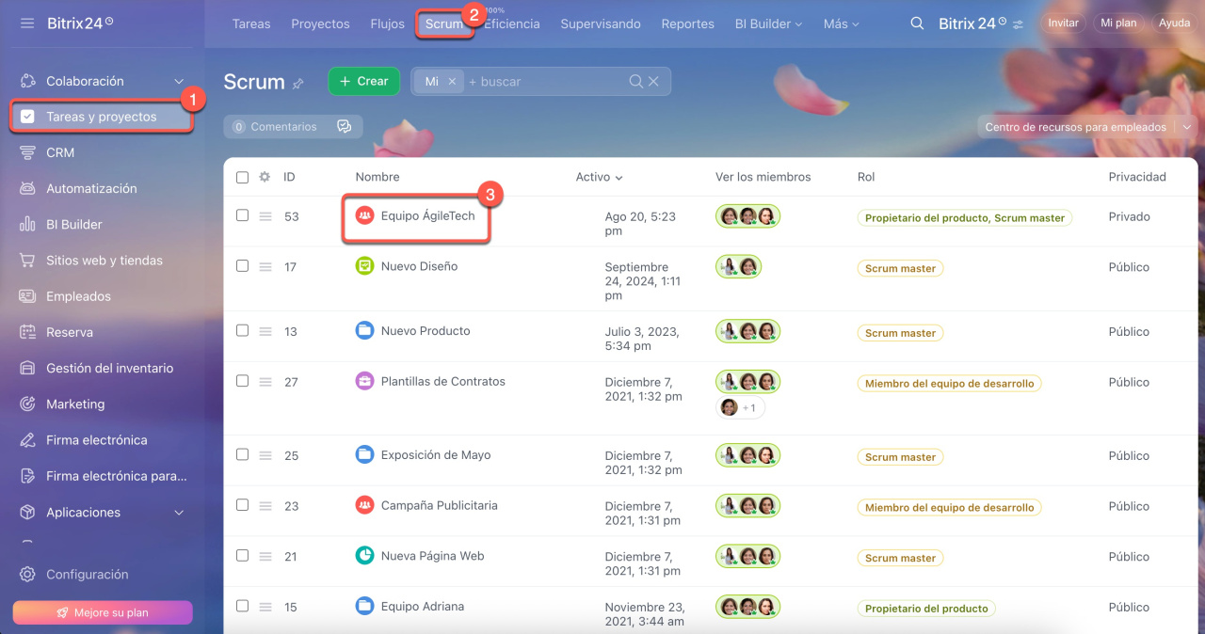Viewport: 1205px width, 634px height.
Task: Click the pin icon next to Scrum title
Action: (298, 84)
